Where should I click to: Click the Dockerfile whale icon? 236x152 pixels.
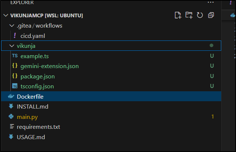coord(11,96)
